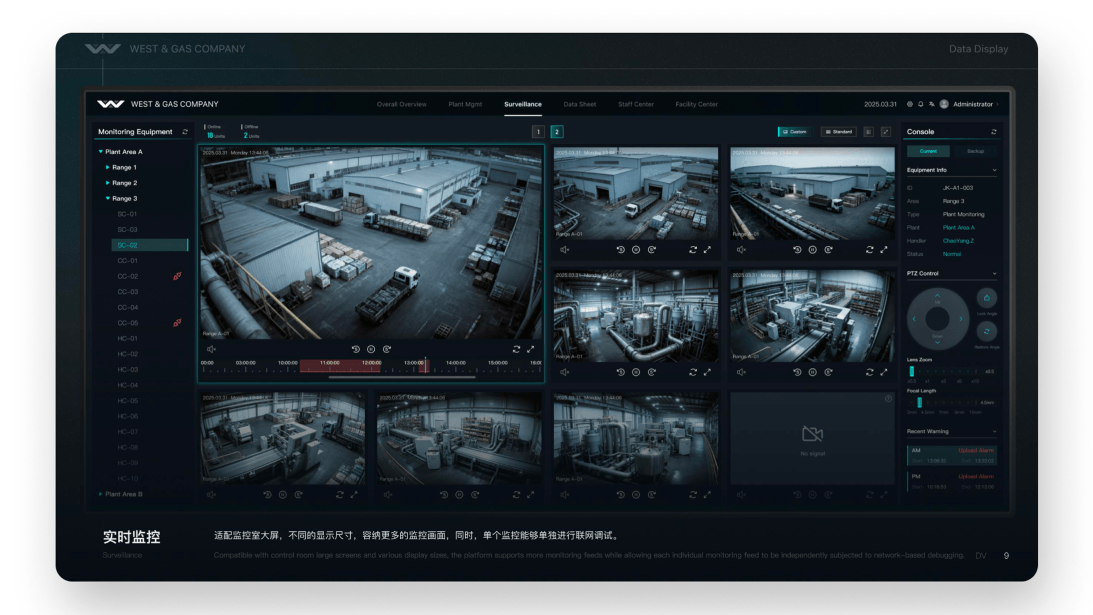Pan camera right with PTZ right arrow
1093x615 pixels.
coord(961,319)
